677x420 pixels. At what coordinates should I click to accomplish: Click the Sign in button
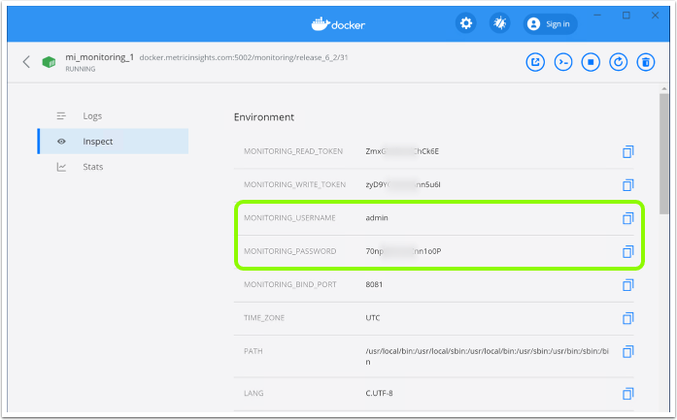point(550,24)
